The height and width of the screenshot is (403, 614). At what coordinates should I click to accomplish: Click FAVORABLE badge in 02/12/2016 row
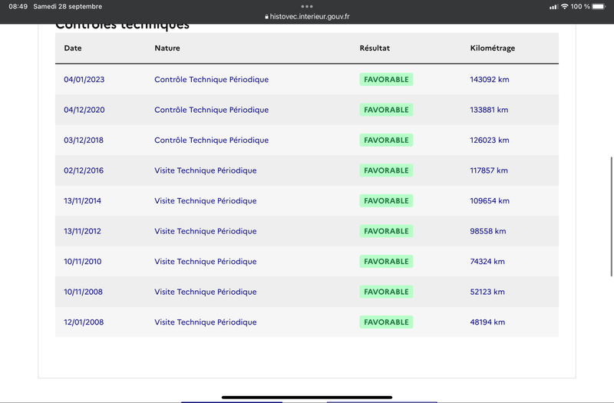pos(386,170)
